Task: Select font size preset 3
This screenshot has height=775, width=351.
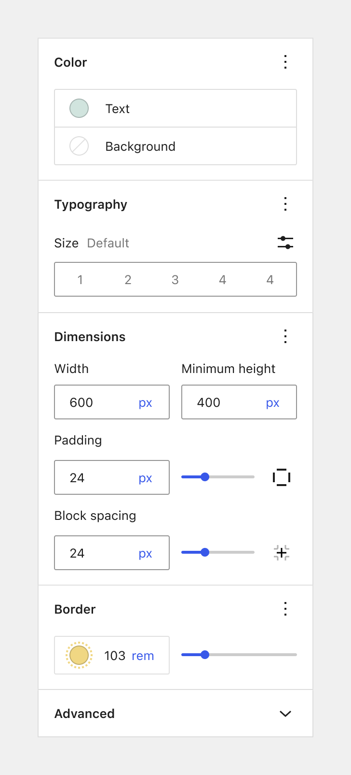Action: (175, 279)
